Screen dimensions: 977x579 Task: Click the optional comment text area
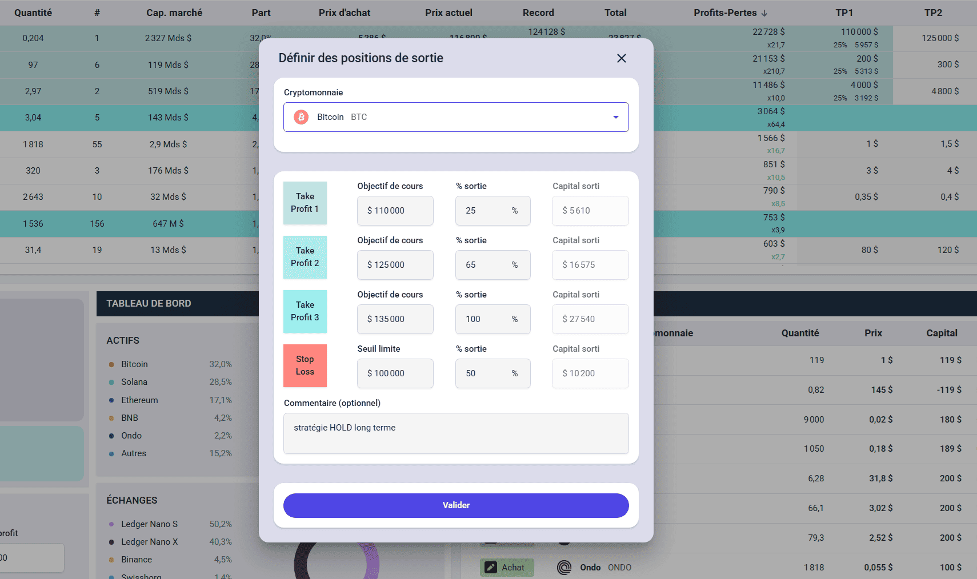tap(456, 433)
